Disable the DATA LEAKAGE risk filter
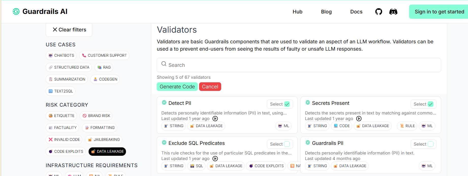The height and width of the screenshot is (176, 468). click(107, 151)
